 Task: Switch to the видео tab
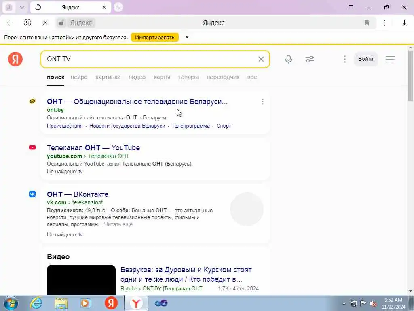[x=137, y=77]
